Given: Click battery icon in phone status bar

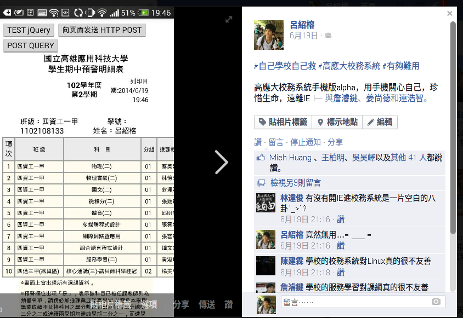Looking at the screenshot, I should coord(143,13).
